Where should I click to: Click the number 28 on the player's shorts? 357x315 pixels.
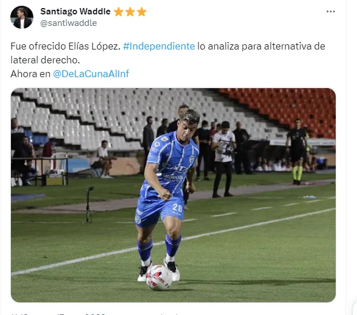coord(177,207)
